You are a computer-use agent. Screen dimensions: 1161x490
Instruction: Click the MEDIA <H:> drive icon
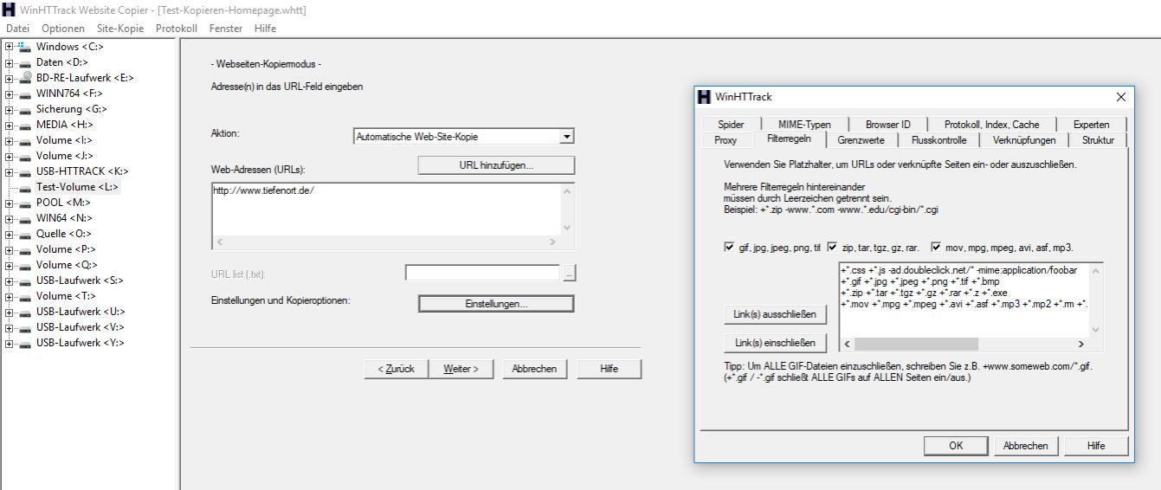click(x=25, y=125)
